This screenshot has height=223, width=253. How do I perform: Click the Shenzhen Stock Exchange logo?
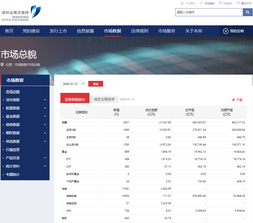pyautogui.click(x=21, y=13)
